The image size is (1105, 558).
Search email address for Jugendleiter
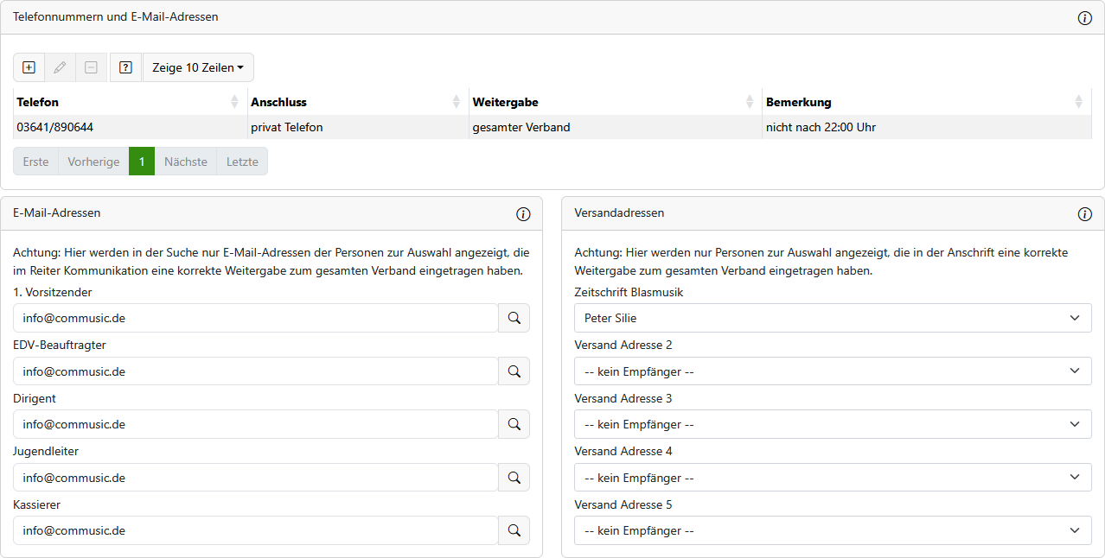514,478
